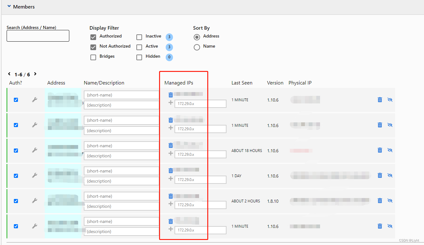
Task: Click the Managed IPs column header
Action: [x=179, y=83]
